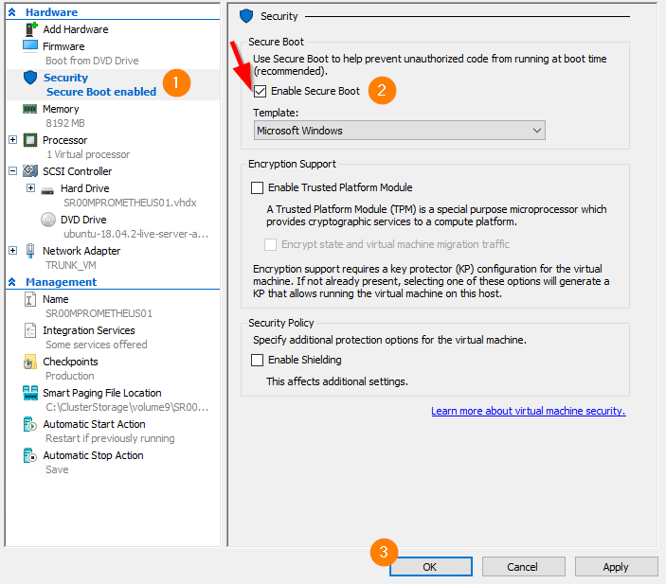
Task: Check Enable Shielding option
Action: [257, 360]
